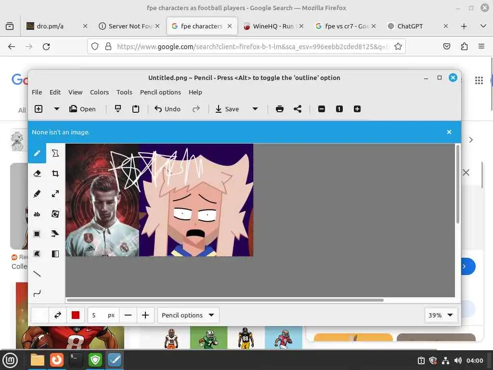Open the File menu
This screenshot has height=370, width=493.
pyautogui.click(x=37, y=92)
